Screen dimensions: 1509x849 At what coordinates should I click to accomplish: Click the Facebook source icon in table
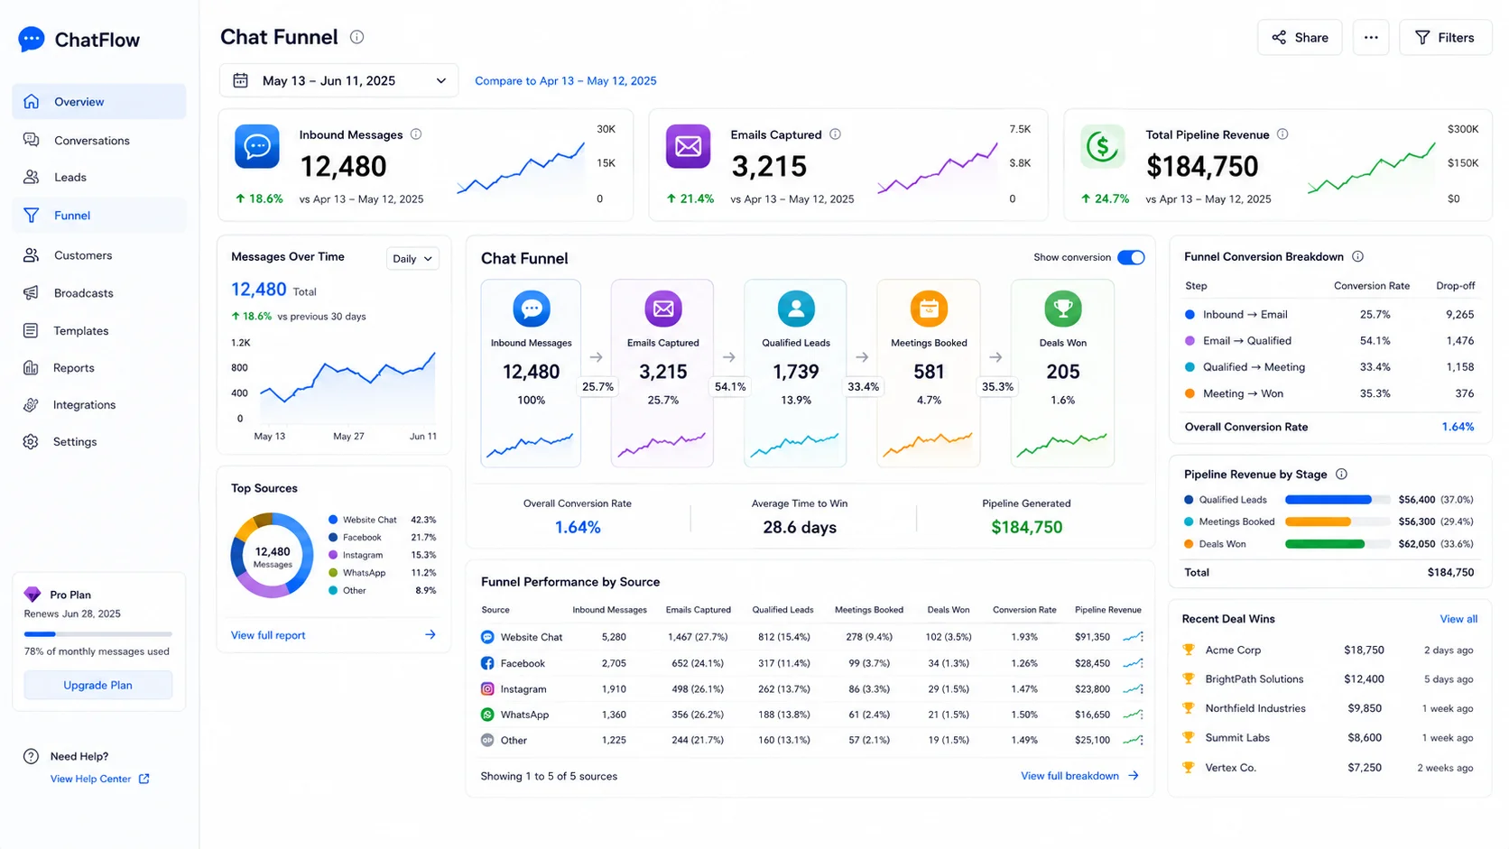pos(487,663)
